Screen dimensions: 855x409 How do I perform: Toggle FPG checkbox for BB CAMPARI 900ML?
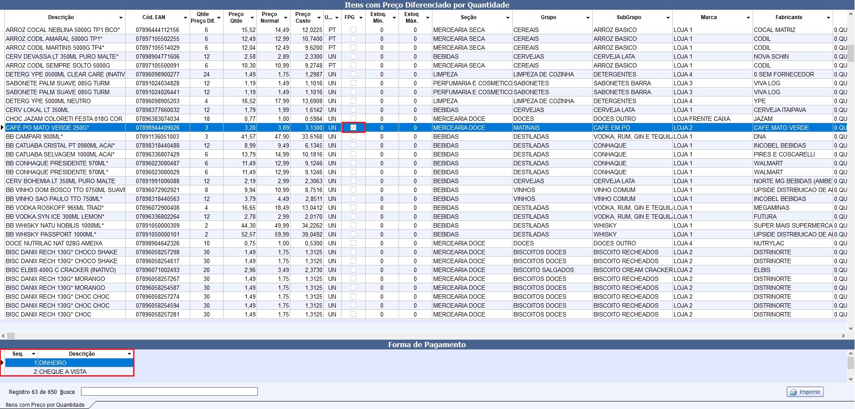(x=353, y=136)
